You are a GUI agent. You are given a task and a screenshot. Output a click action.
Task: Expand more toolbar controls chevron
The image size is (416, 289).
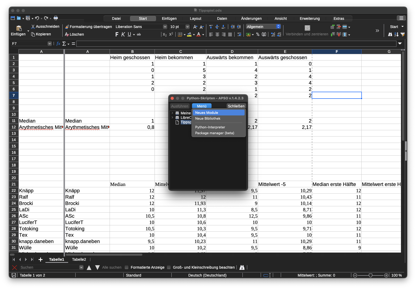coord(377,31)
